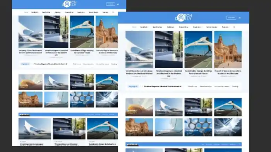The image size is (271, 152).
Task: Open the bridge image under Most Read, back page
Action: [x=103, y=128]
